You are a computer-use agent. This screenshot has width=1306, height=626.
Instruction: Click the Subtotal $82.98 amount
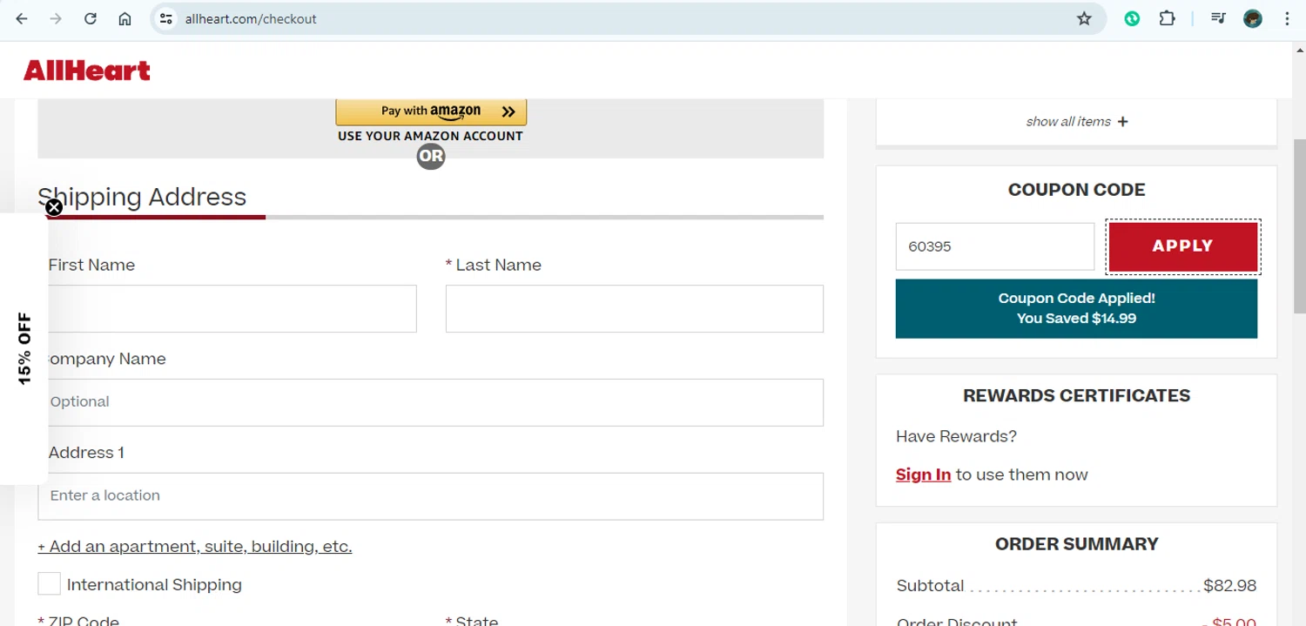[1229, 586]
